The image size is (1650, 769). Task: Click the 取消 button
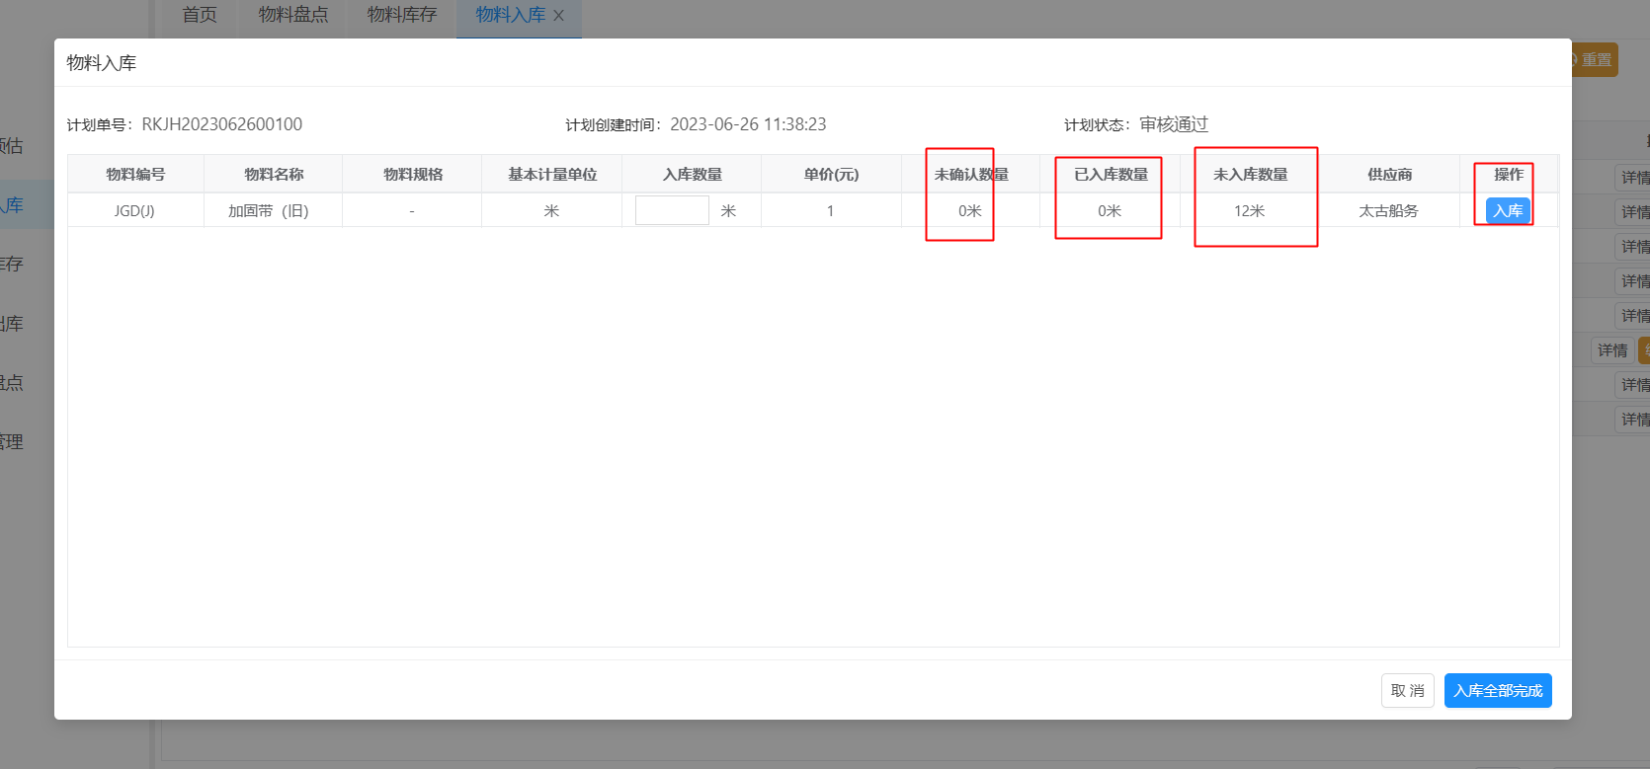coord(1407,690)
